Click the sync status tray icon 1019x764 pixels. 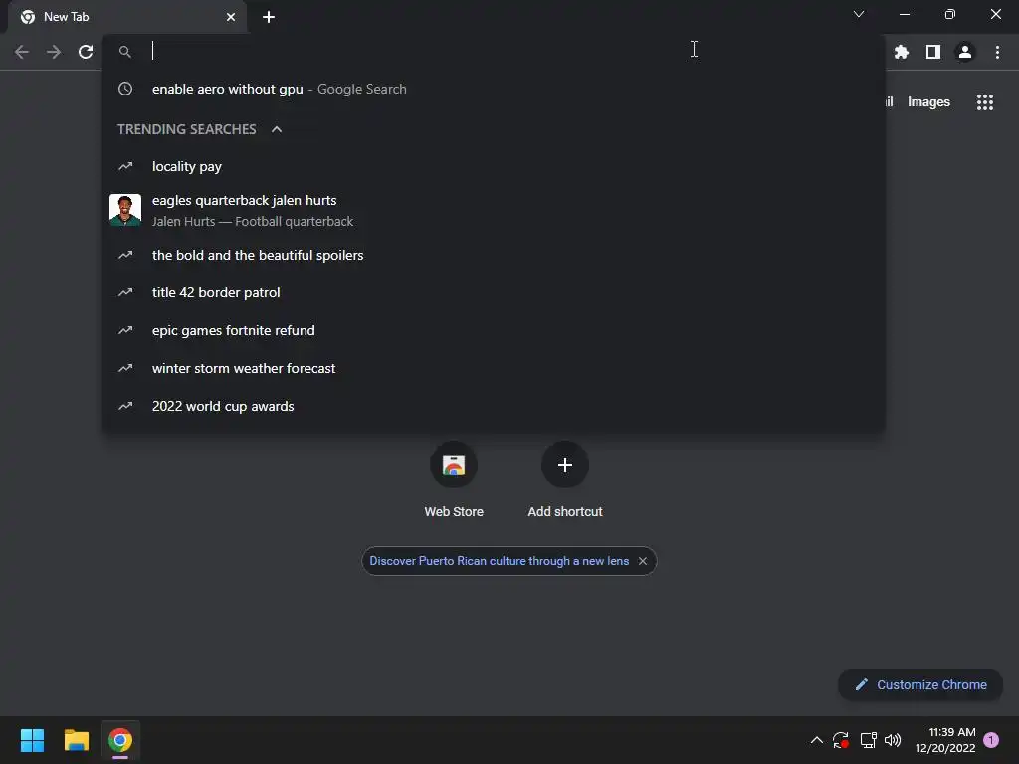[x=841, y=740]
